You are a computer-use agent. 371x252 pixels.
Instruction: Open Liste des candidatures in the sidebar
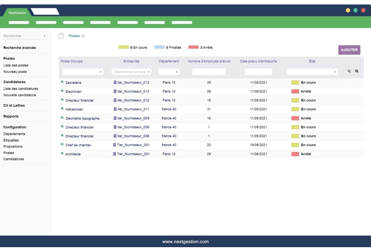tap(21, 89)
